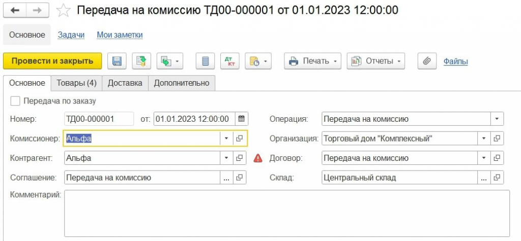Open the document structure list icon

206,61
